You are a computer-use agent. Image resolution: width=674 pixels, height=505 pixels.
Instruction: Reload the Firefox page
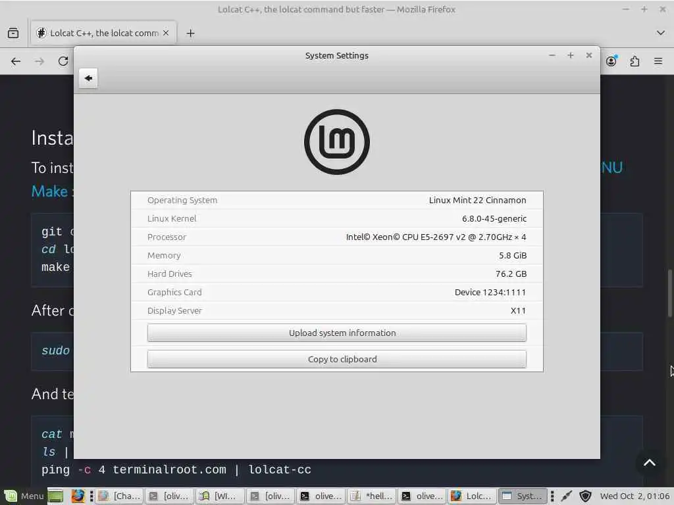(63, 61)
